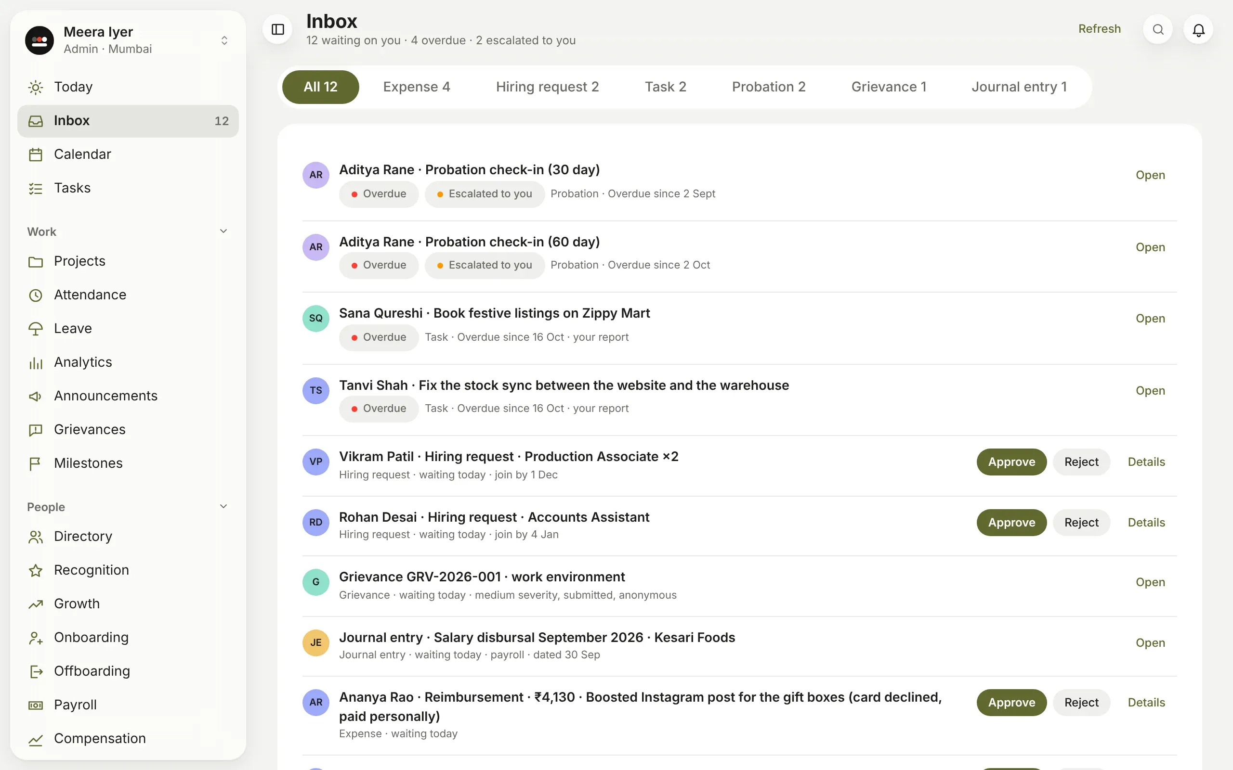The width and height of the screenshot is (1233, 770).
Task: Collapse the Work section chevron
Action: pos(223,231)
